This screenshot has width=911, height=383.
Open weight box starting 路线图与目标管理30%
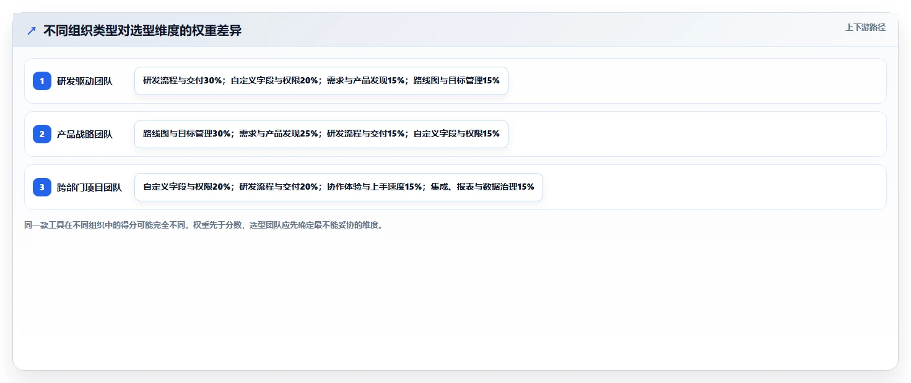click(321, 134)
